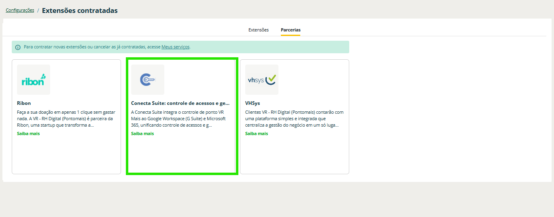The height and width of the screenshot is (217, 554).
Task: Select the Parcerias tab
Action: tap(291, 30)
